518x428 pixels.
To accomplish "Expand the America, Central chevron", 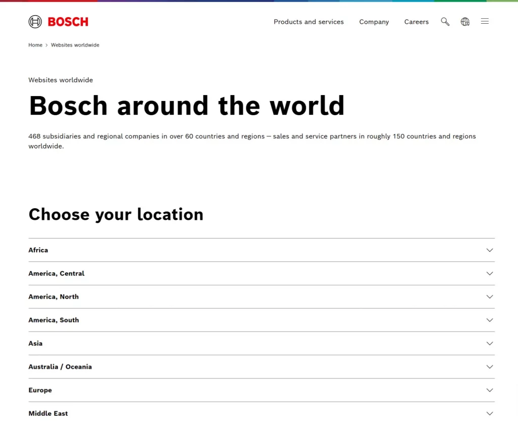I will [490, 273].
